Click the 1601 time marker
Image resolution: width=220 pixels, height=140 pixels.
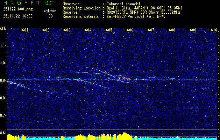point(24,30)
